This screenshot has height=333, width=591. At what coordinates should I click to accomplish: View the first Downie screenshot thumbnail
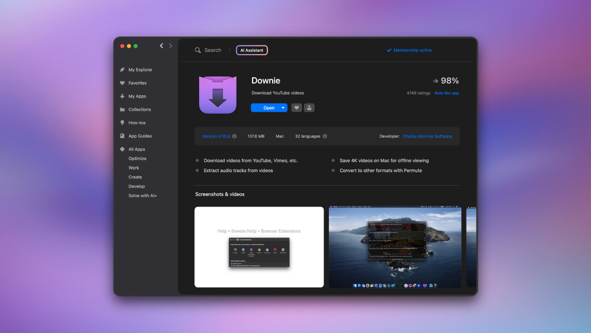pyautogui.click(x=259, y=247)
